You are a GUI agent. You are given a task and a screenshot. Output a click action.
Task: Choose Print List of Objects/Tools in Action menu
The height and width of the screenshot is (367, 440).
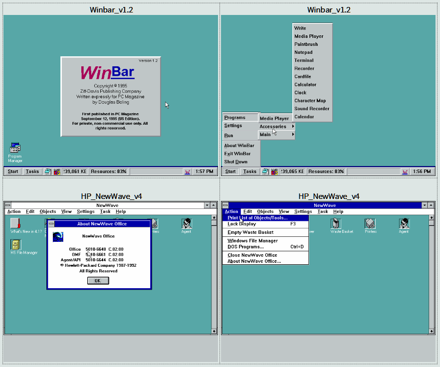click(x=265, y=218)
